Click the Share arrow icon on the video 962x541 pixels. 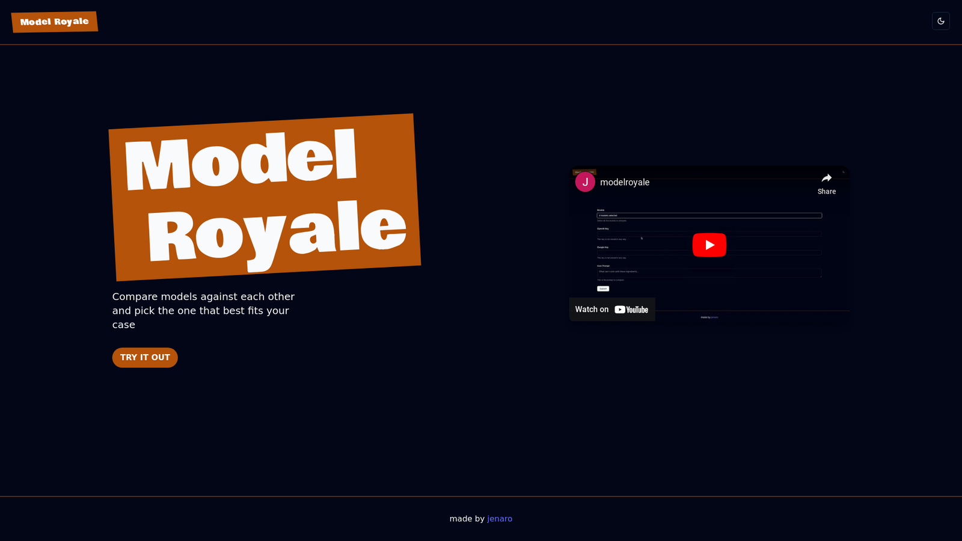click(827, 178)
